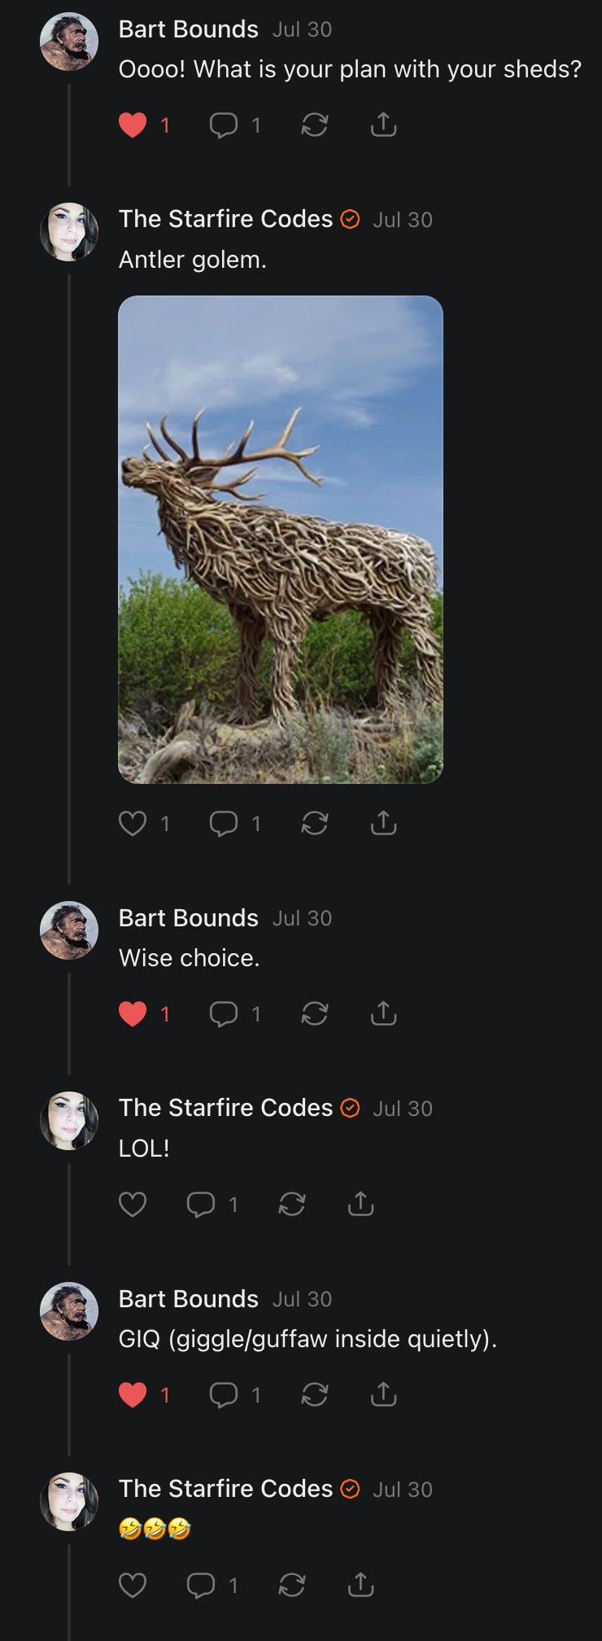
Task: Share the "LOL!" comment
Action: point(360,1204)
